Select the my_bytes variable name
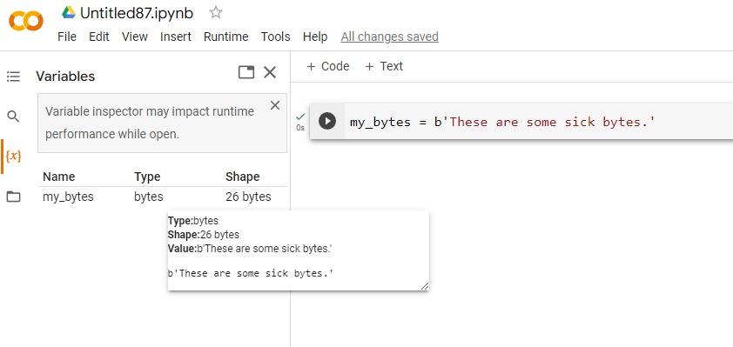Image resolution: width=733 pixels, height=347 pixels. [x=68, y=197]
